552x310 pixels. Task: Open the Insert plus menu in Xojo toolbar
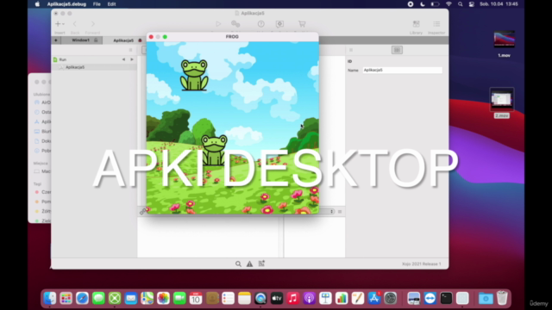pyautogui.click(x=60, y=24)
